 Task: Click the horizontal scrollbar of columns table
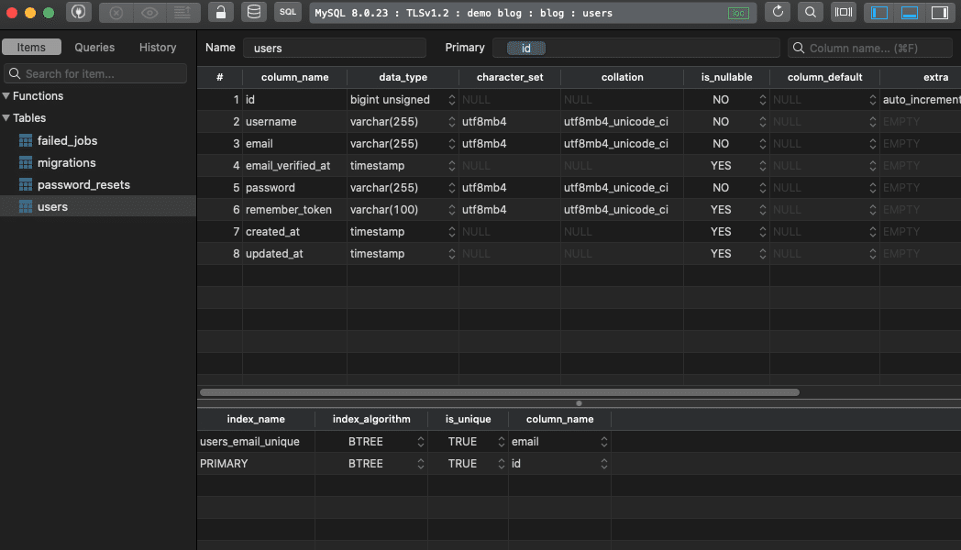click(500, 392)
